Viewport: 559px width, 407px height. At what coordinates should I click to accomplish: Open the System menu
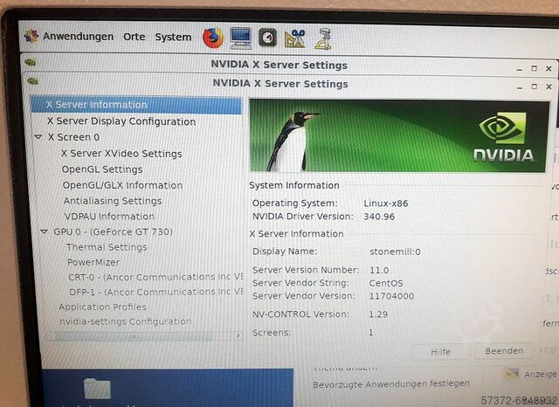point(173,37)
